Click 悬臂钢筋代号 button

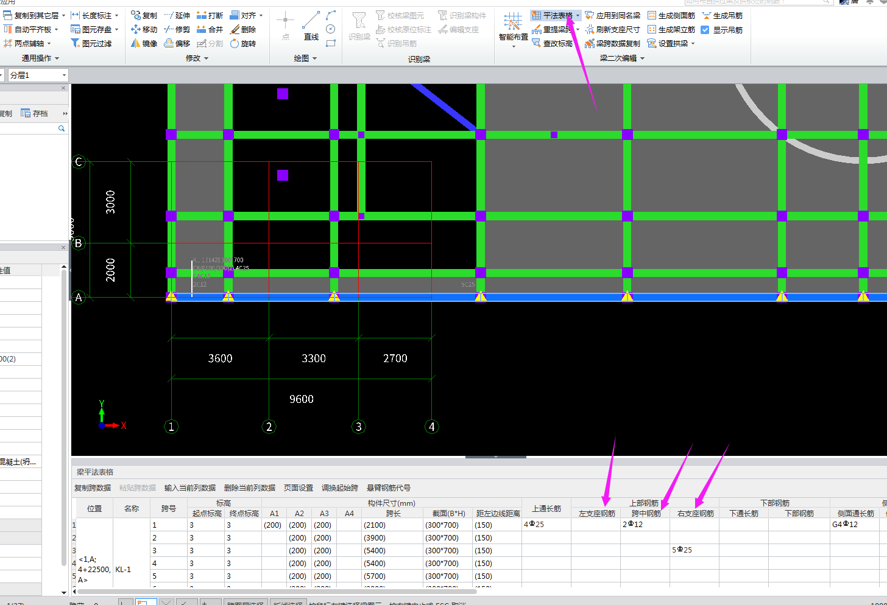point(389,488)
